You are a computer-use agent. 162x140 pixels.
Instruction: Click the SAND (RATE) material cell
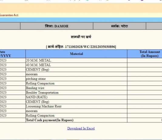(76, 97)
